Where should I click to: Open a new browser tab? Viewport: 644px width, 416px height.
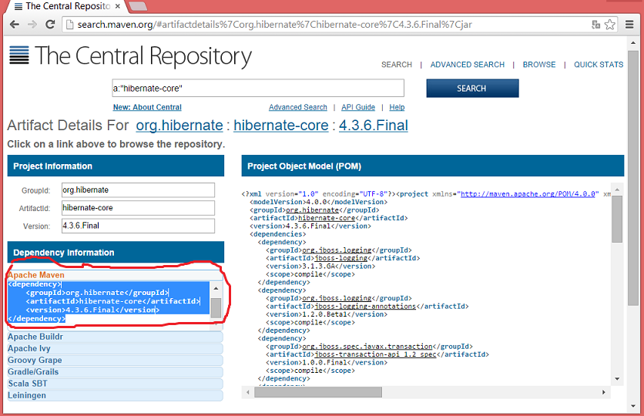[138, 6]
